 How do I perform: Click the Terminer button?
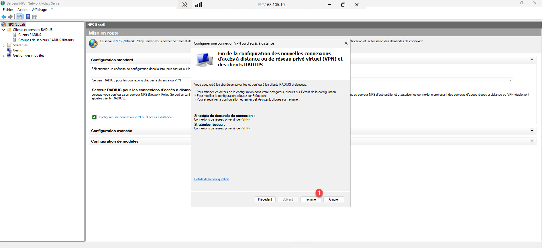311,199
